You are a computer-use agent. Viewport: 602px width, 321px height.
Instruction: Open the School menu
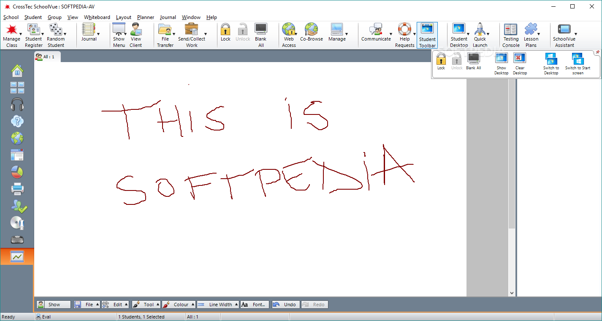click(11, 17)
